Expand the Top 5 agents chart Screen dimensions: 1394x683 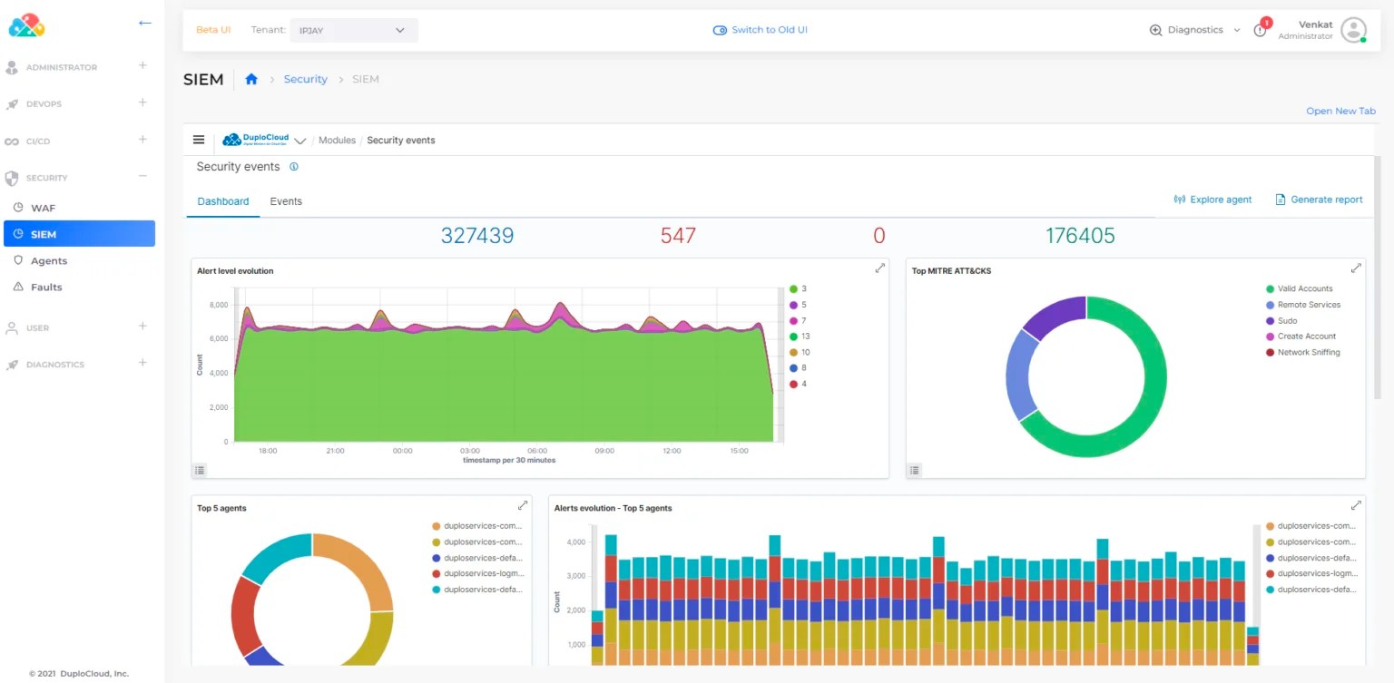pos(523,505)
